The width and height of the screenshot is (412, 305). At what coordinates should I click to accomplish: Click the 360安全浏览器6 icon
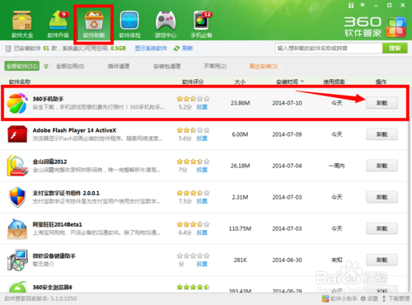tap(18, 287)
